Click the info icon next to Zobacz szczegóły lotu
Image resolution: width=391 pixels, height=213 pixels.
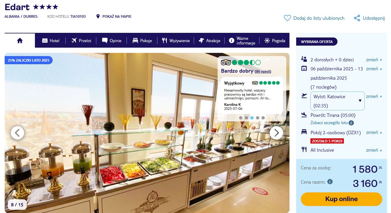(x=351, y=123)
